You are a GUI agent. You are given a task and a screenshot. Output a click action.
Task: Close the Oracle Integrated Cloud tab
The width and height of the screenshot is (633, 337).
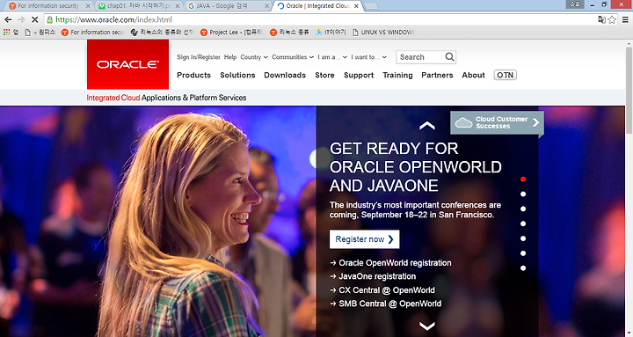point(356,6)
